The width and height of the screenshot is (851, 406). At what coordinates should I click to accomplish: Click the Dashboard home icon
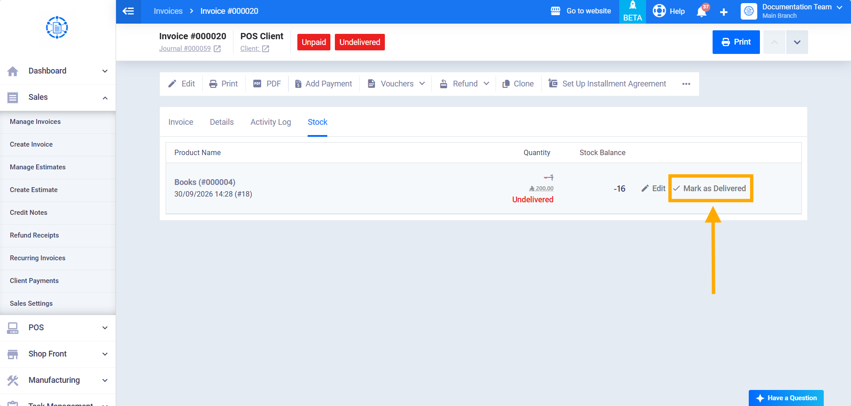[13, 71]
